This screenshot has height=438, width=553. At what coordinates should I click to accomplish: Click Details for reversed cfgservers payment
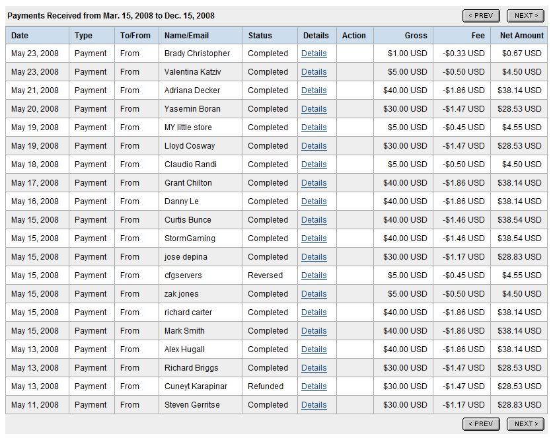[314, 275]
